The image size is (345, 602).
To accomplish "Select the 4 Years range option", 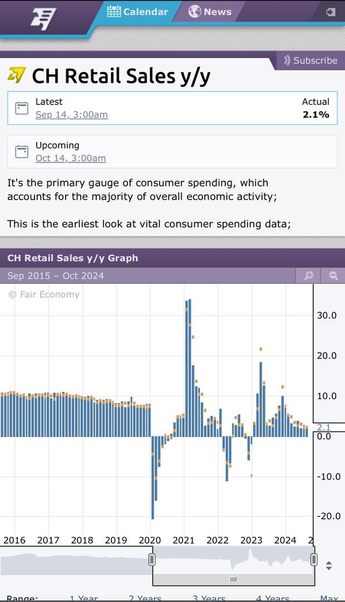I will tap(273, 598).
